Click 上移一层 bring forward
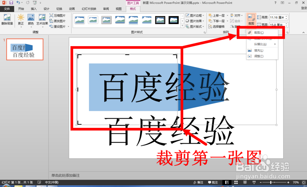The height and width of the screenshot is (187, 307). [217, 15]
